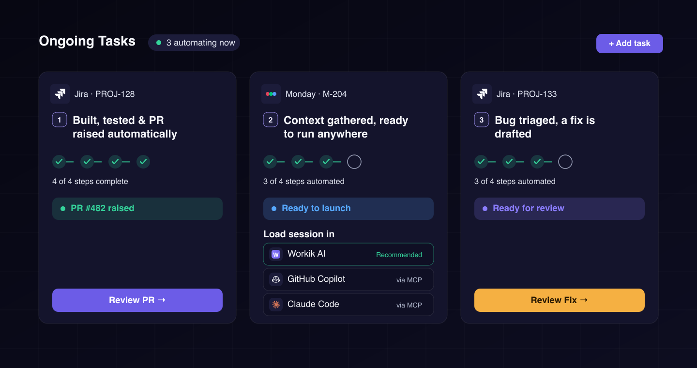Open Review PR button

(x=137, y=300)
